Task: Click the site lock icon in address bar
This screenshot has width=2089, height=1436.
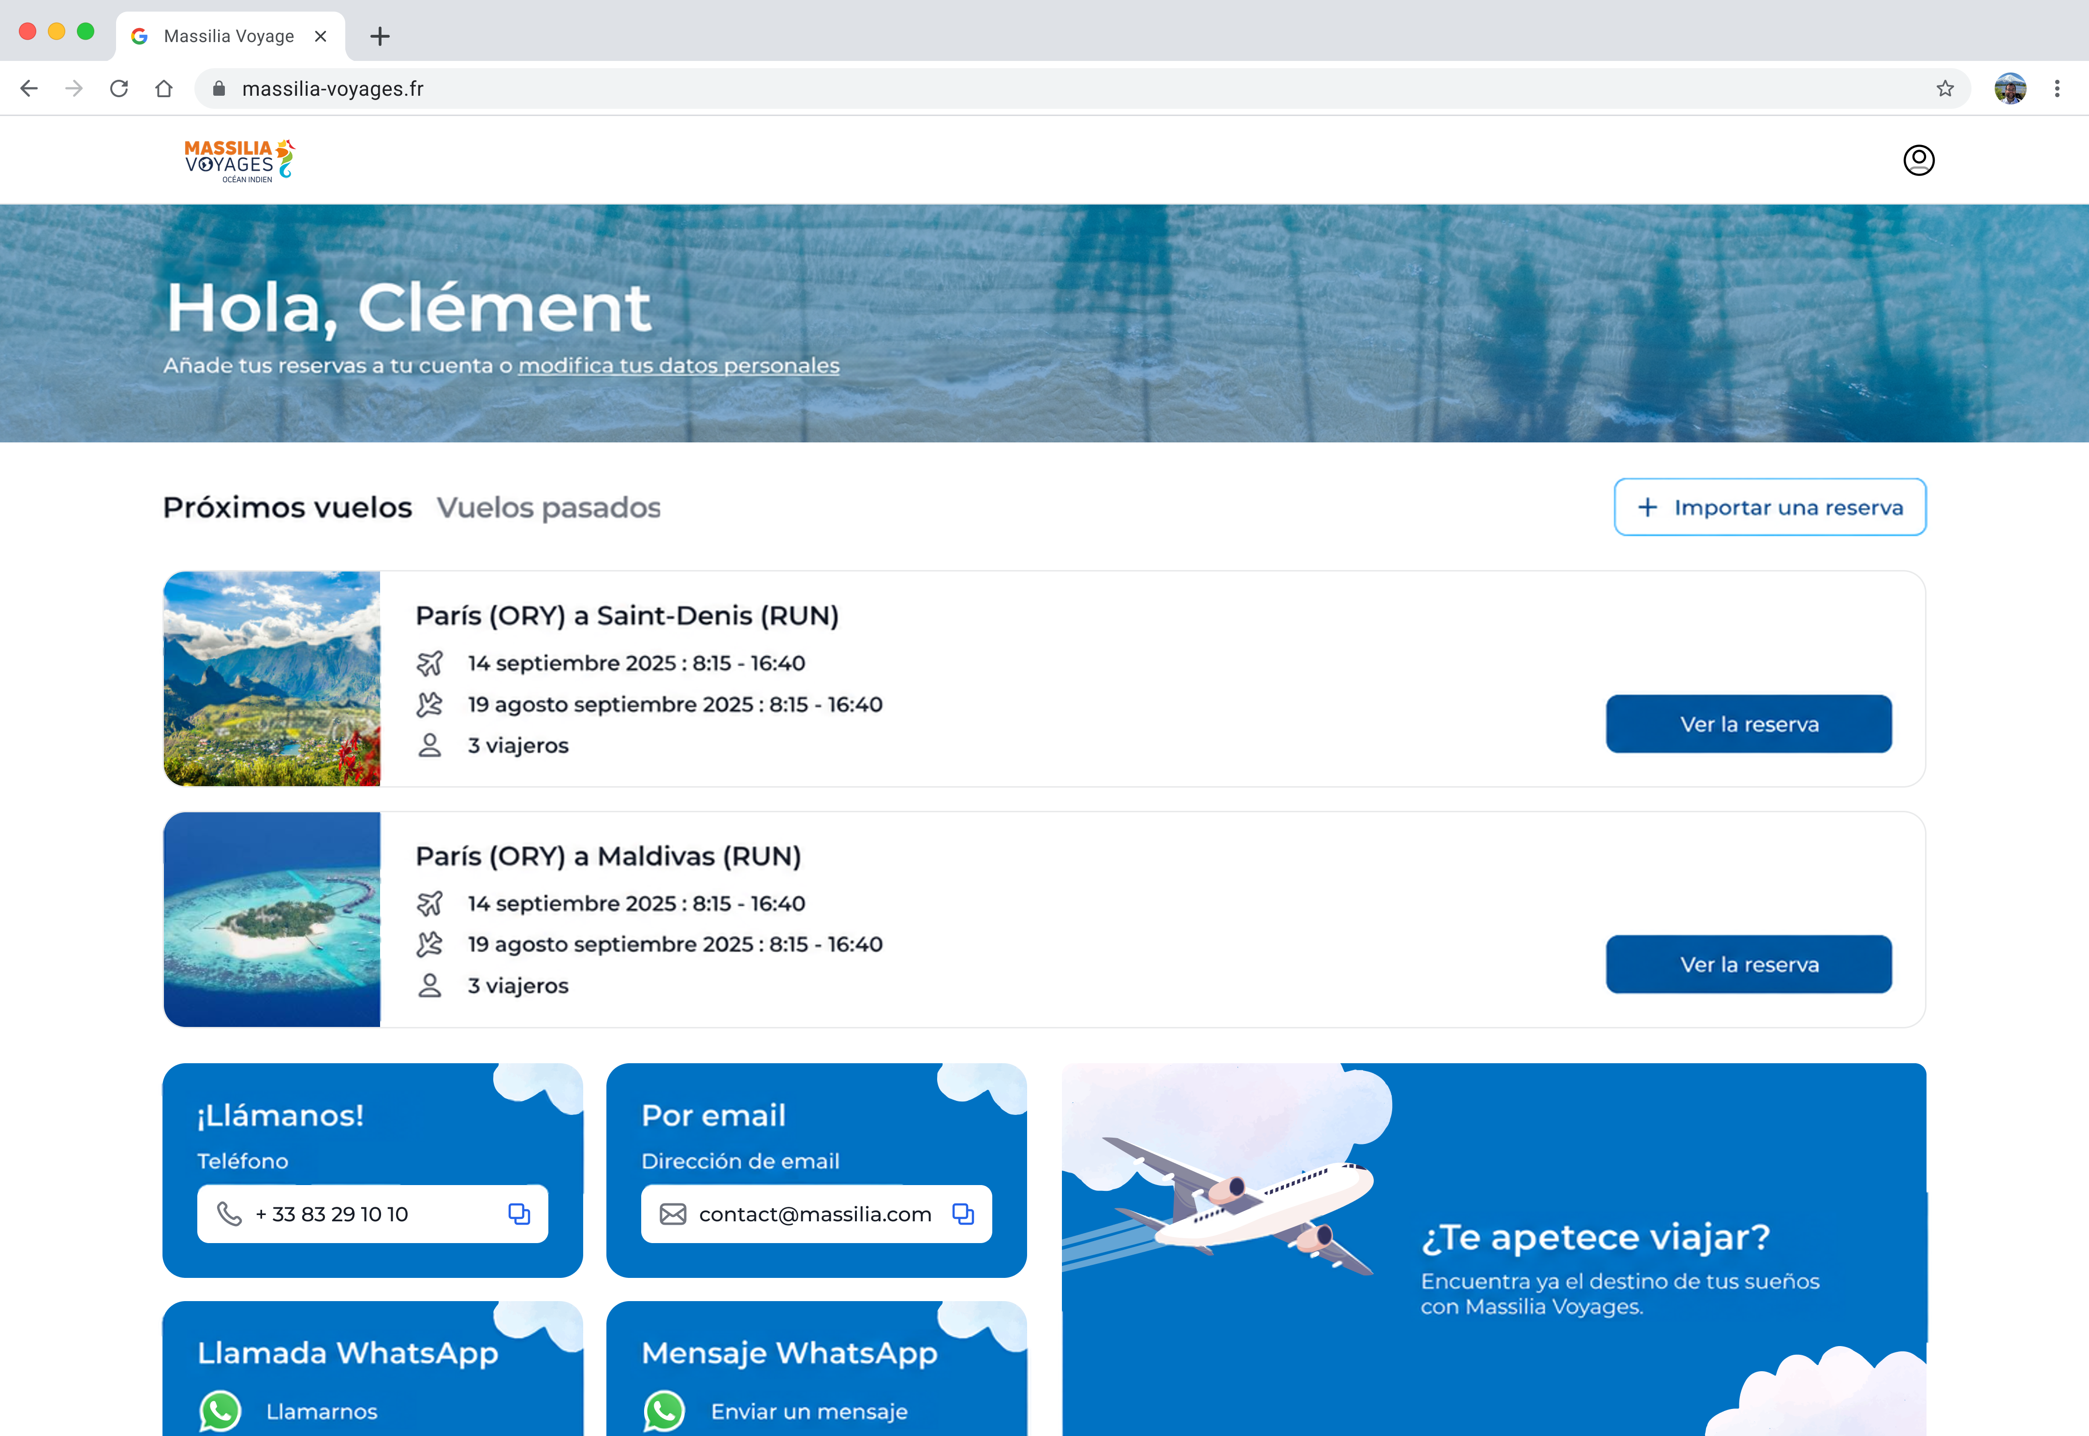Action: pyautogui.click(x=219, y=88)
